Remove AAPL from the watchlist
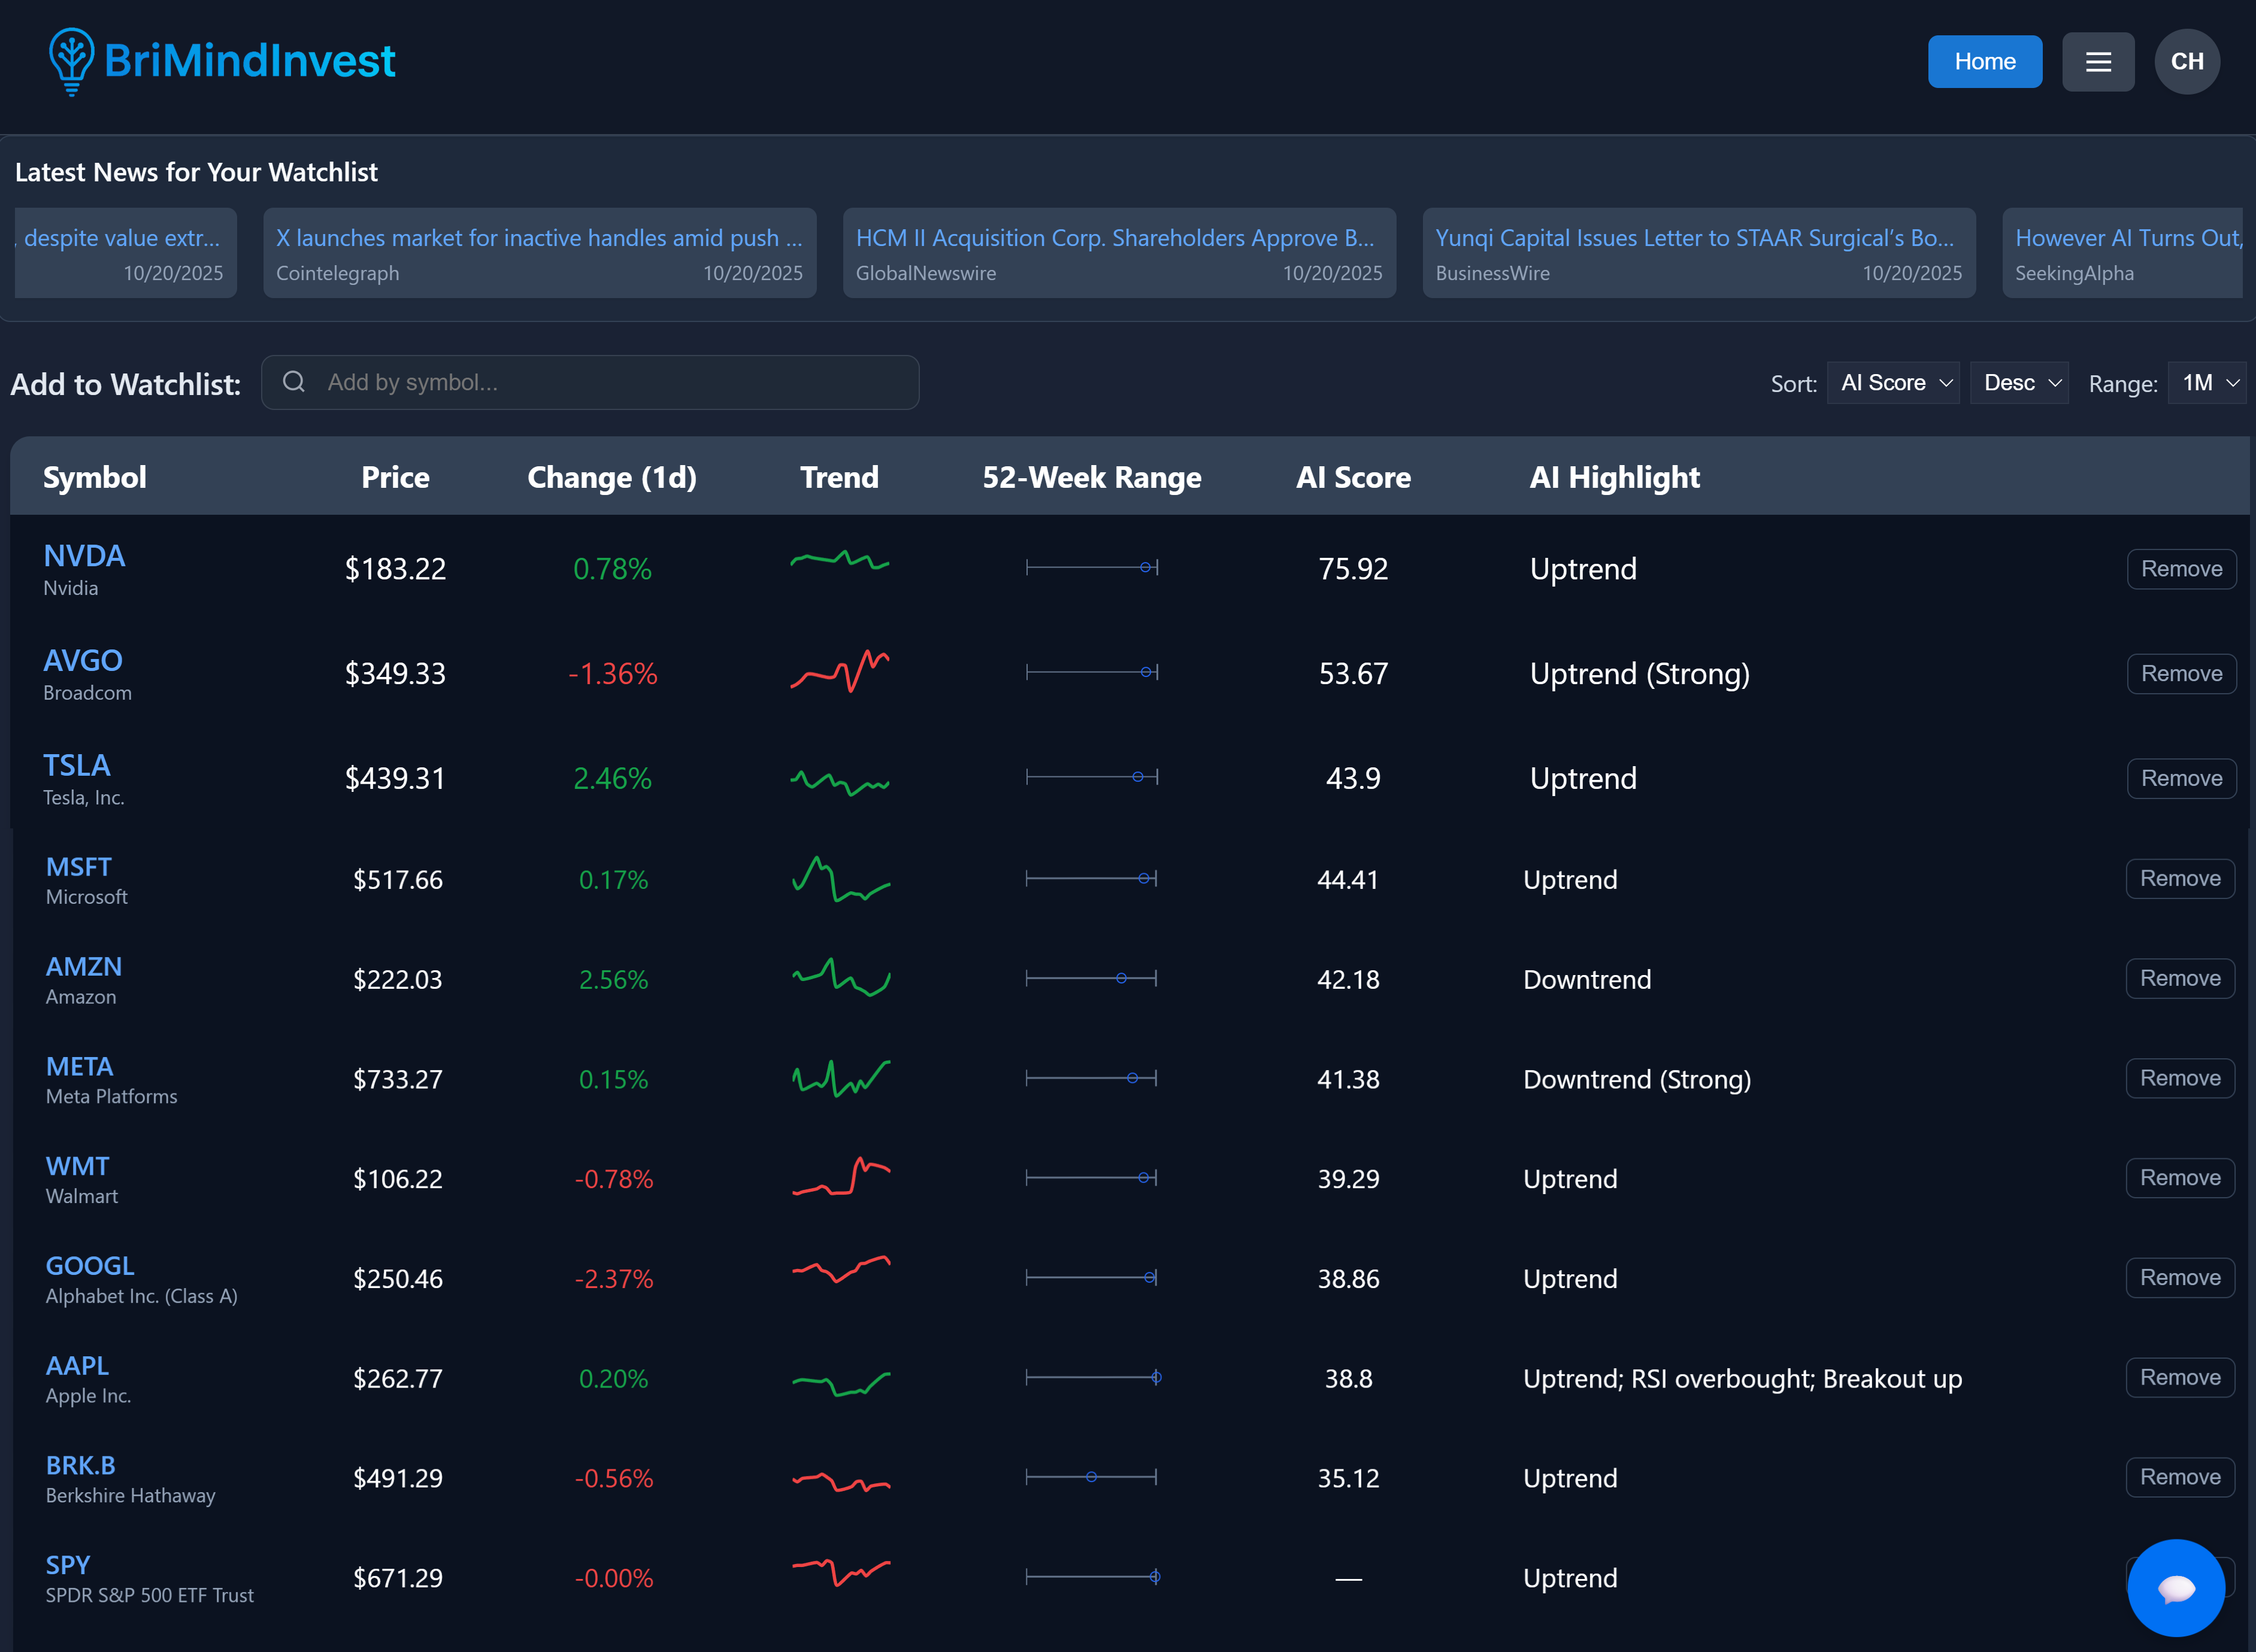The height and width of the screenshot is (1652, 2256). pyautogui.click(x=2180, y=1378)
